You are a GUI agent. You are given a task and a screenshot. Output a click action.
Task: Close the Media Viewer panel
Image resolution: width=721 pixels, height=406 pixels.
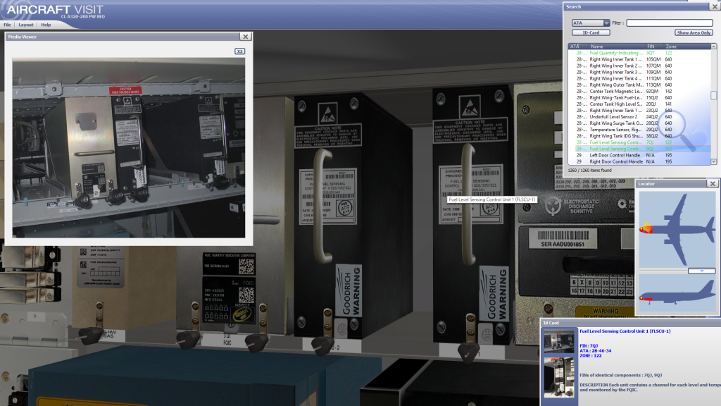click(246, 37)
